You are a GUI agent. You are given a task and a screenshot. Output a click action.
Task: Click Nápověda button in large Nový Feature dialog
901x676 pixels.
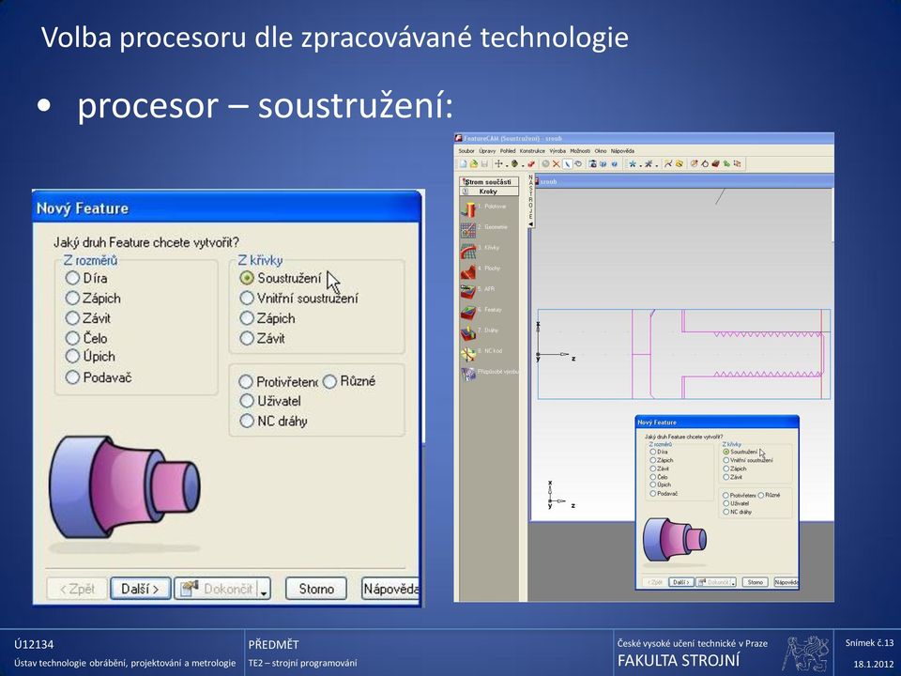pos(390,590)
